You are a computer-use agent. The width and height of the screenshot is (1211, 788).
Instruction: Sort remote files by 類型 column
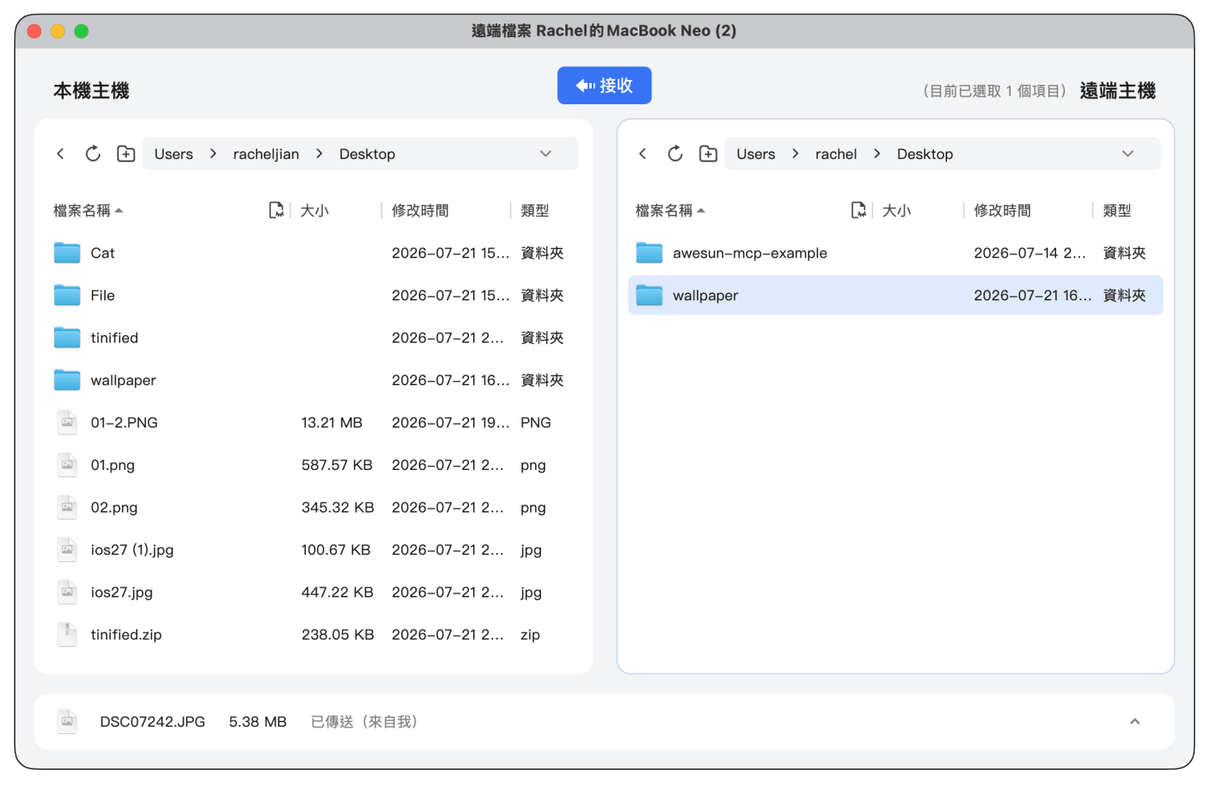(x=1117, y=211)
